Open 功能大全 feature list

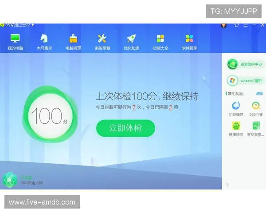coord(160,42)
